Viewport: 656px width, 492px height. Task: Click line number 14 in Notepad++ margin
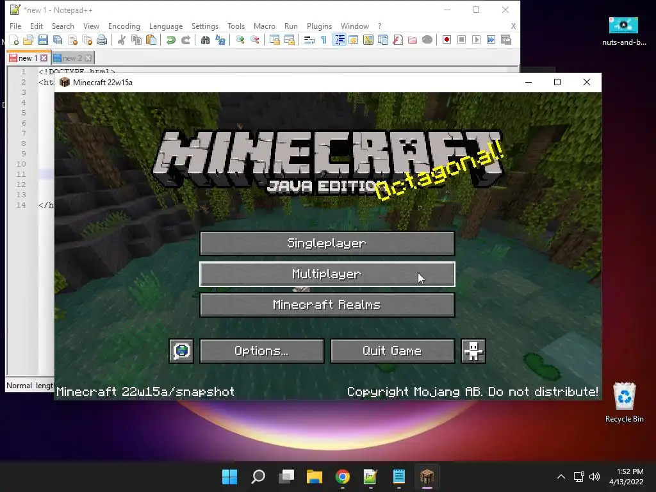21,205
